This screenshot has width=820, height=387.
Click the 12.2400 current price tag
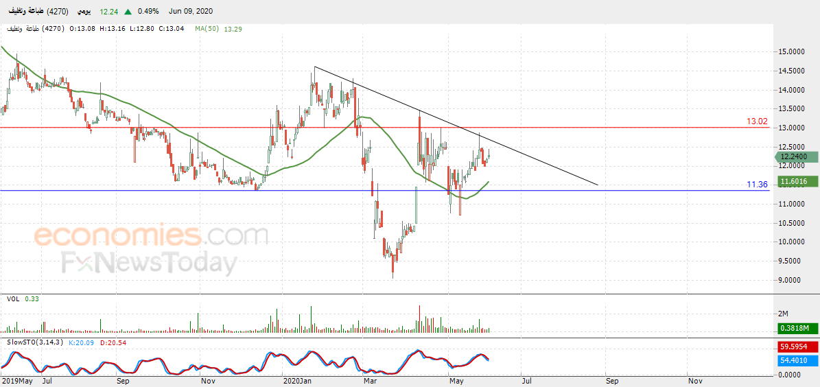(x=795, y=157)
